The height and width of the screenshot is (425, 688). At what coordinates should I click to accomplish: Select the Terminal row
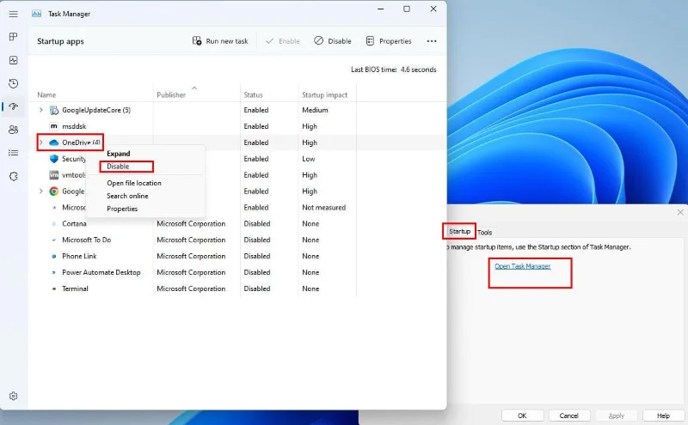tap(193, 288)
